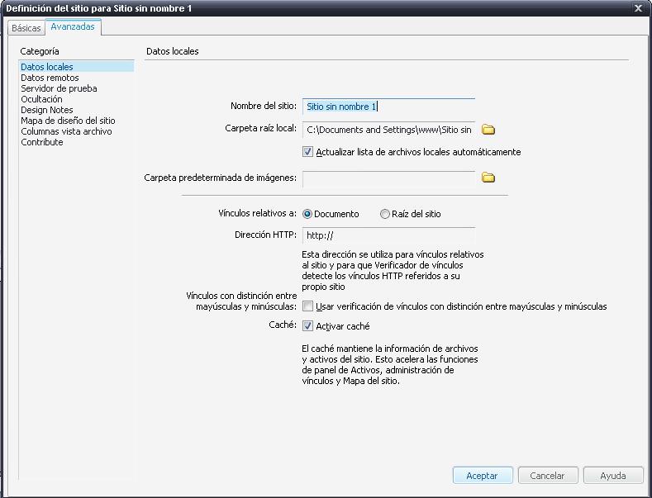Close the site definition dialog window
This screenshot has width=652, height=498.
tap(639, 7)
